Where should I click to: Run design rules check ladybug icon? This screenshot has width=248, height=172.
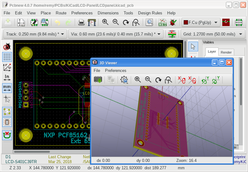click(173, 22)
